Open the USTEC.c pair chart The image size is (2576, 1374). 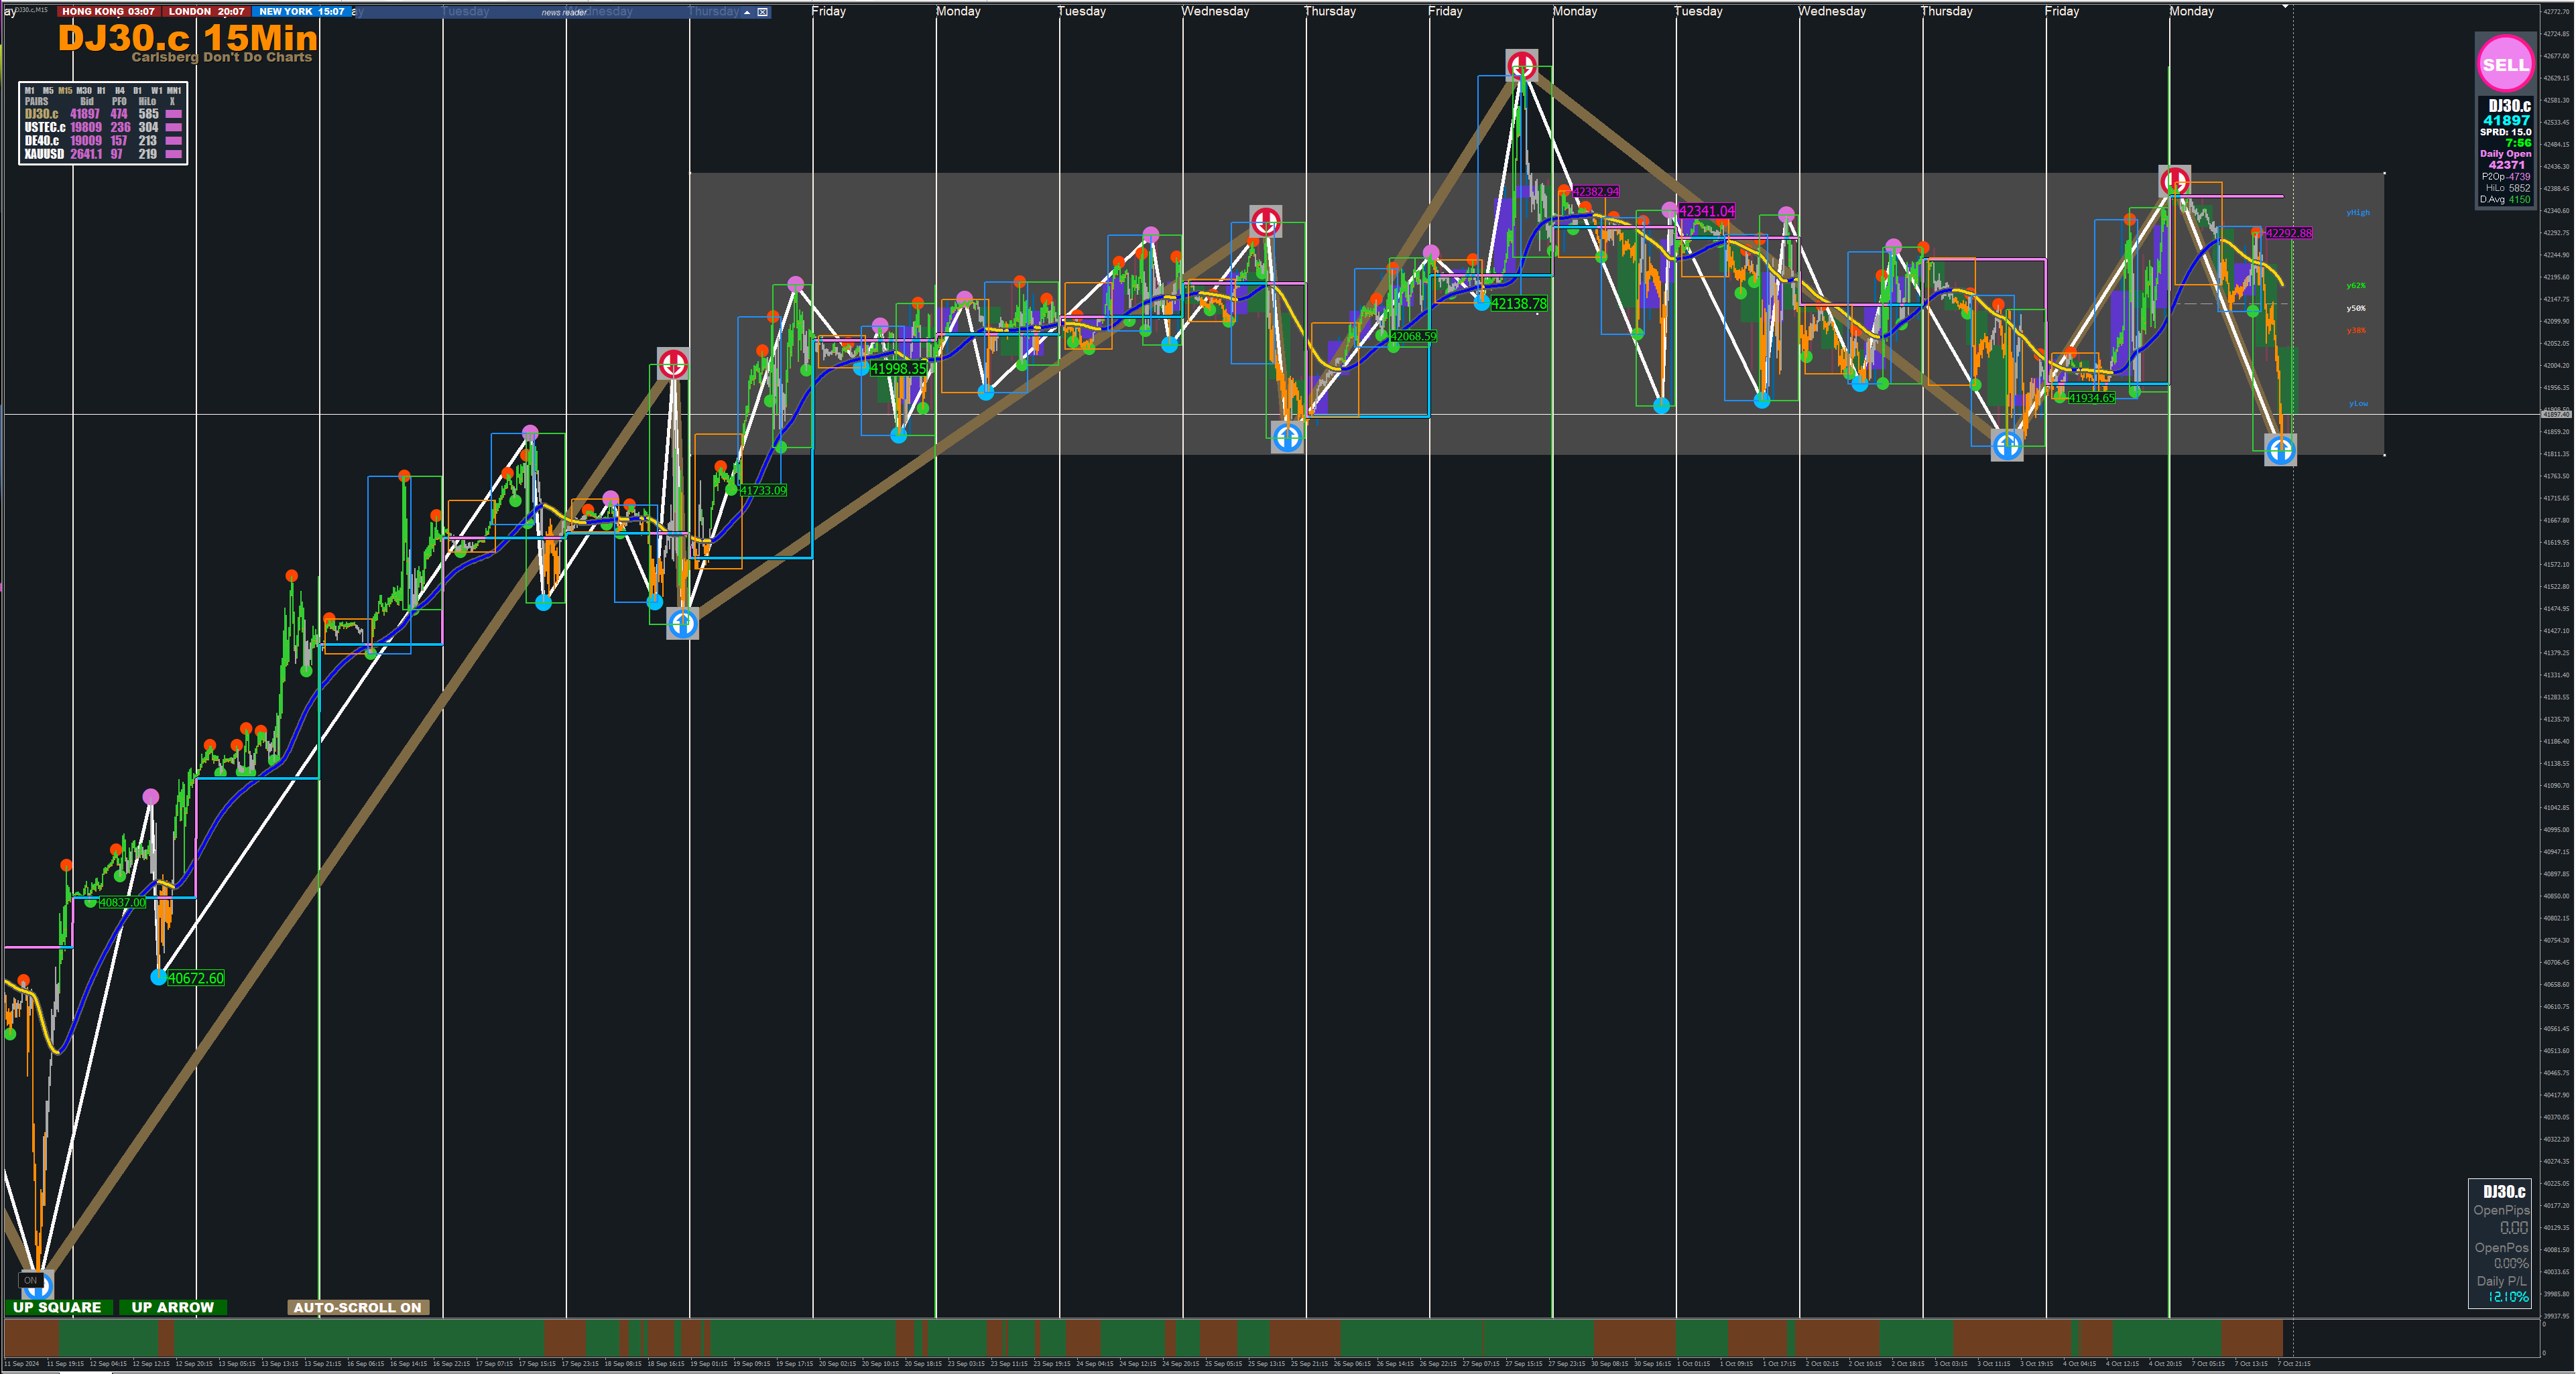click(44, 127)
